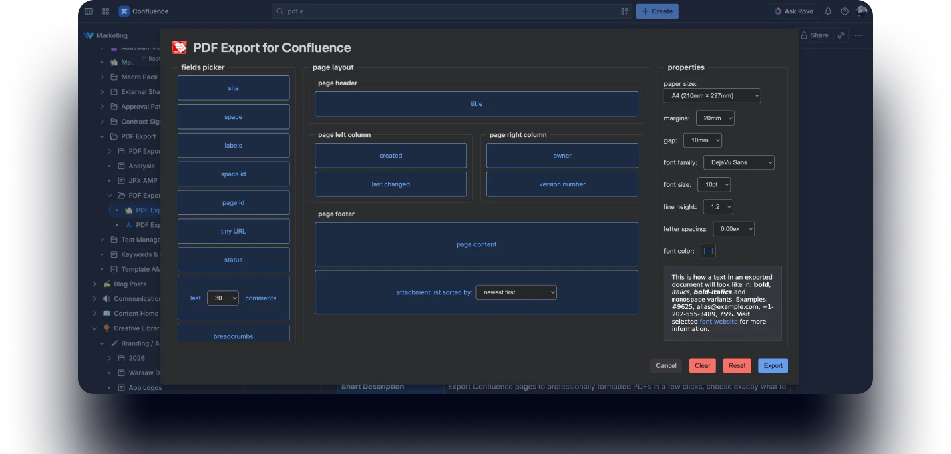The image size is (951, 454).
Task: Select the site field in fields picker
Action: click(233, 88)
